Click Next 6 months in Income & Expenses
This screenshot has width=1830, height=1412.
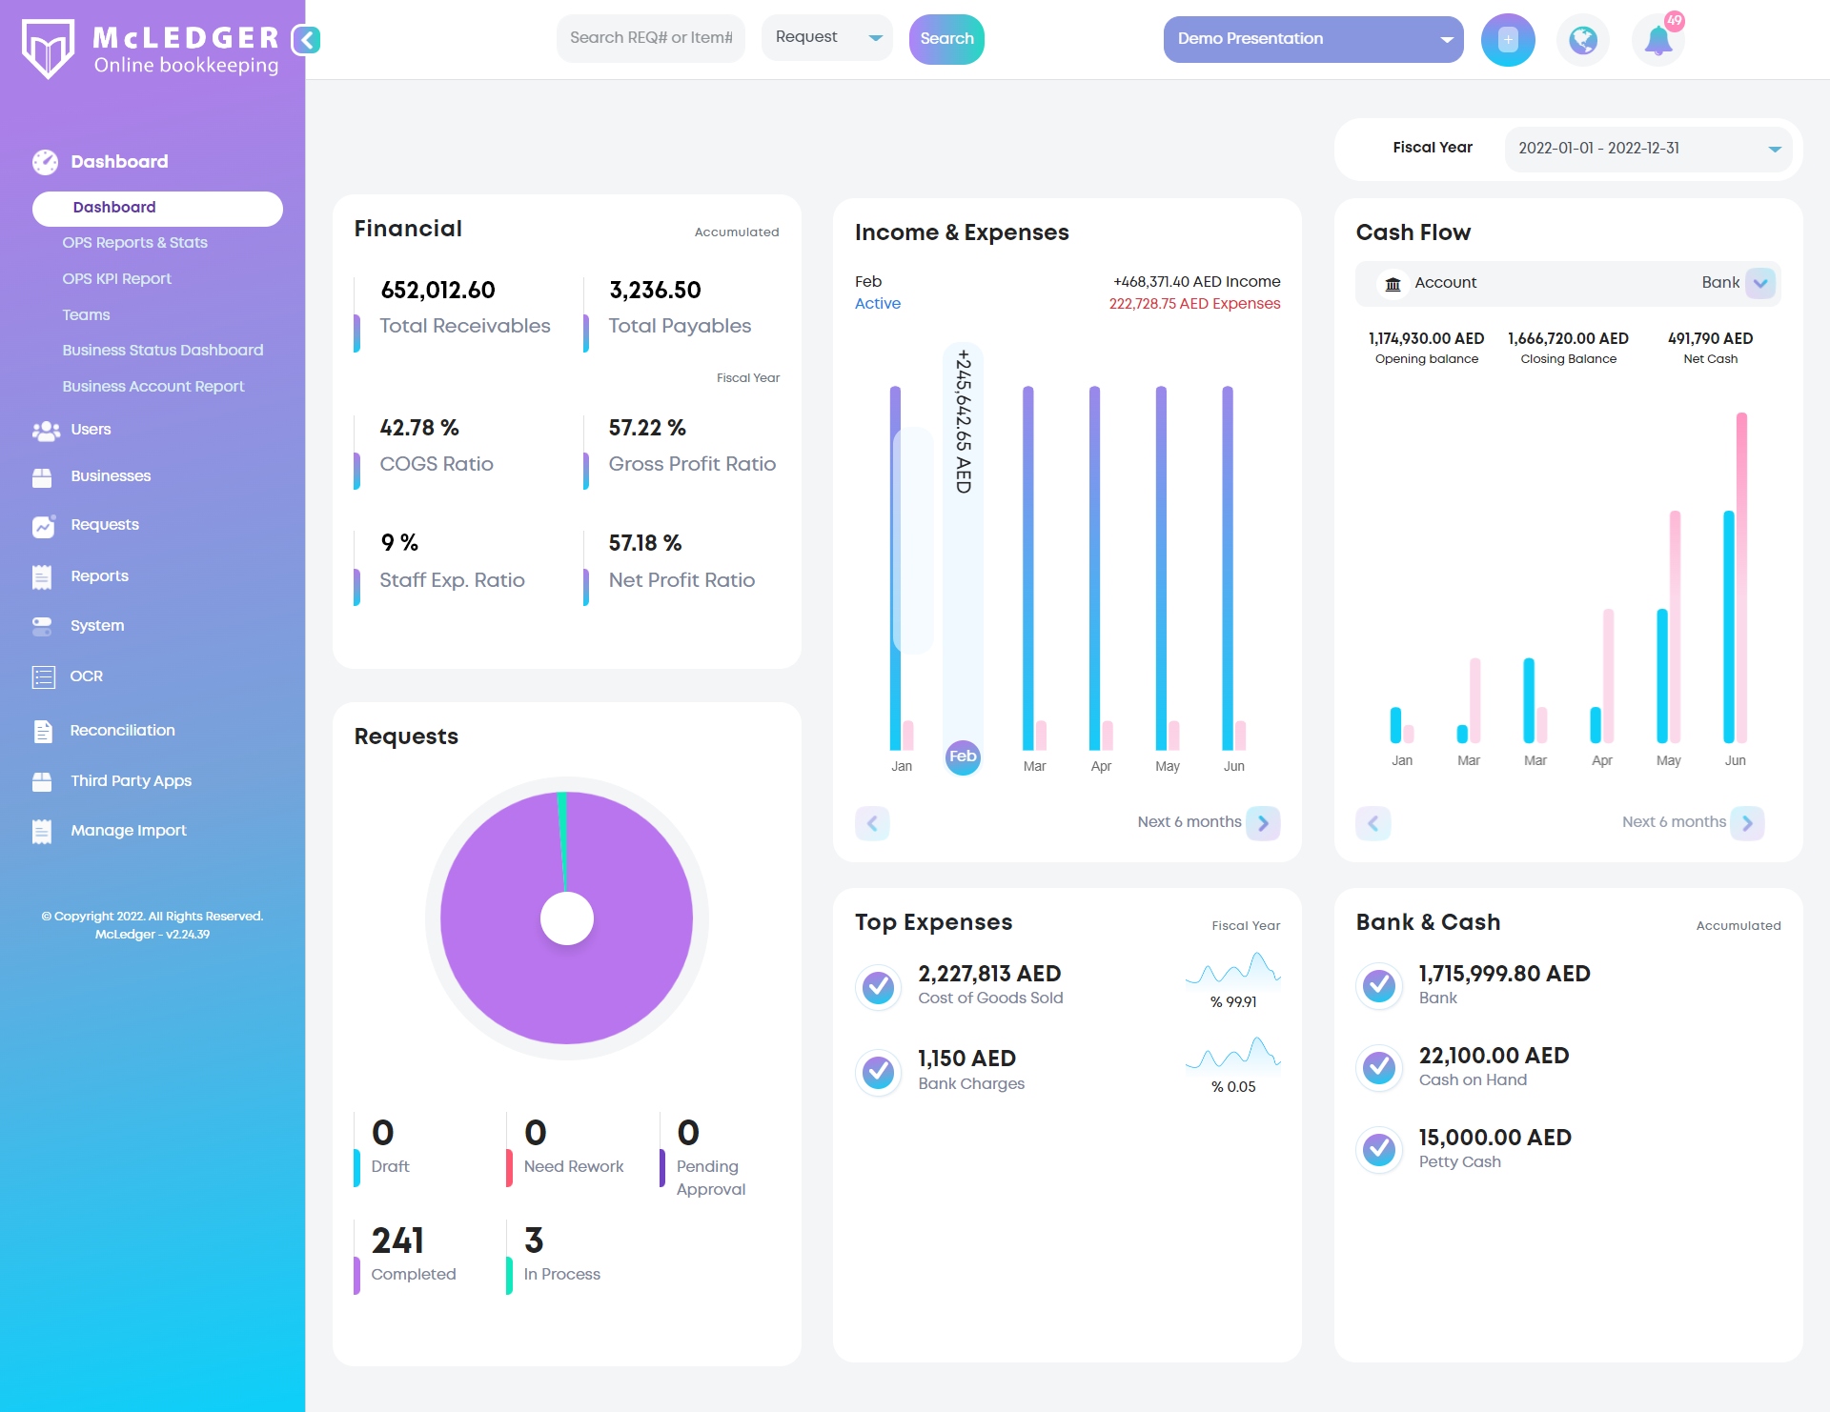pos(1189,822)
